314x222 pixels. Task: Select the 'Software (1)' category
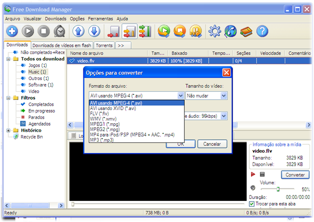click(41, 85)
